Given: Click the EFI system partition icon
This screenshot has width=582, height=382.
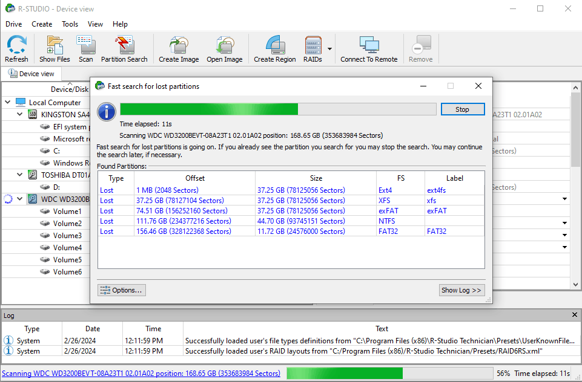Looking at the screenshot, I should [45, 127].
